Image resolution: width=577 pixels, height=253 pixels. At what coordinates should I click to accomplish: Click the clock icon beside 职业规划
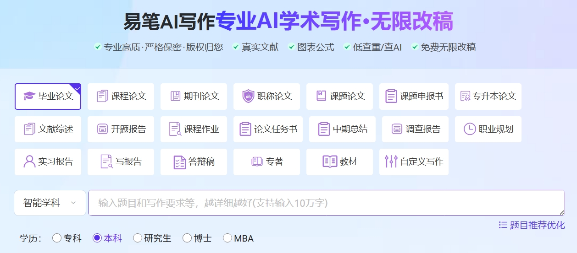point(470,129)
